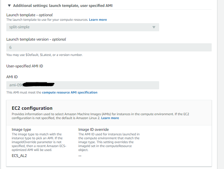Click the $Default, $Latest version hint text
224x169 pixels.
(x=44, y=55)
